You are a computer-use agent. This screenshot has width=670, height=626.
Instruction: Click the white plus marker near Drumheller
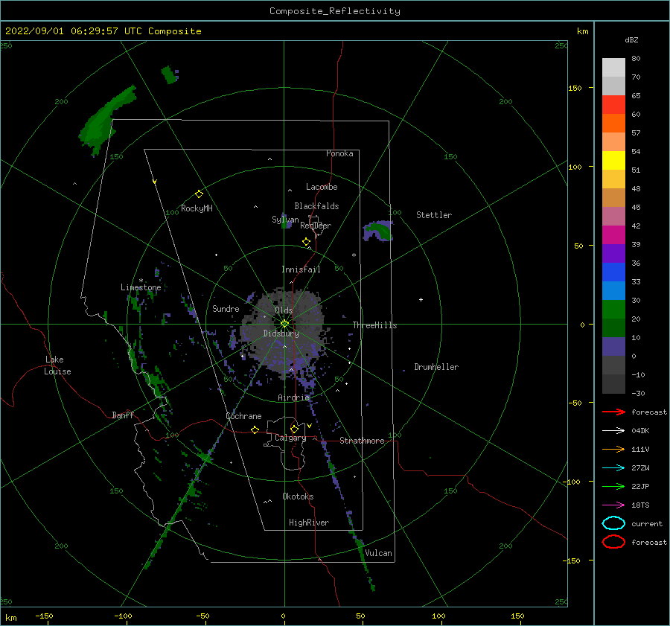421,299
